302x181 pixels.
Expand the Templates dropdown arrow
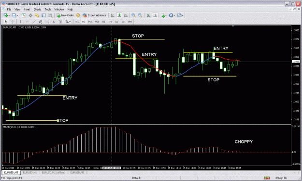(183, 15)
